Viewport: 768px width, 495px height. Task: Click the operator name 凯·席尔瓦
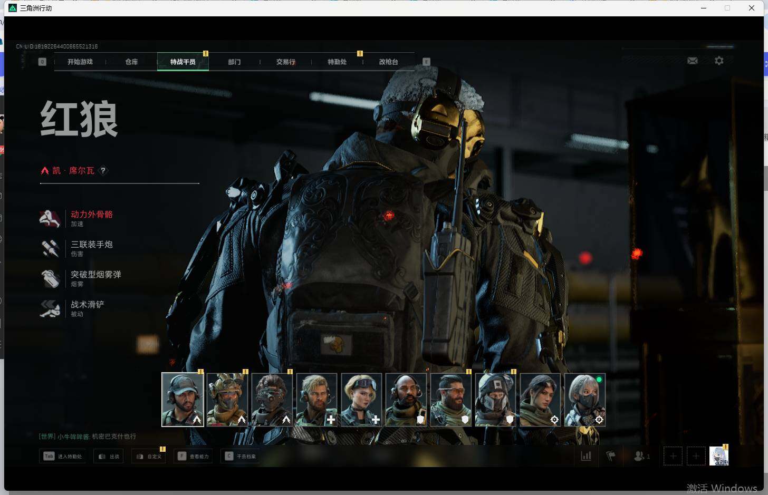click(73, 170)
